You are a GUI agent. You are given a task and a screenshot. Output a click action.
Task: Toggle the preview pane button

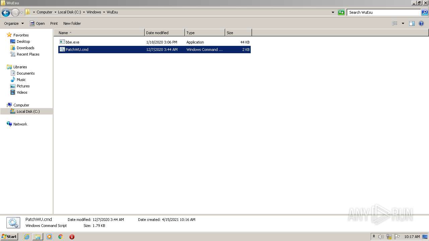click(412, 23)
